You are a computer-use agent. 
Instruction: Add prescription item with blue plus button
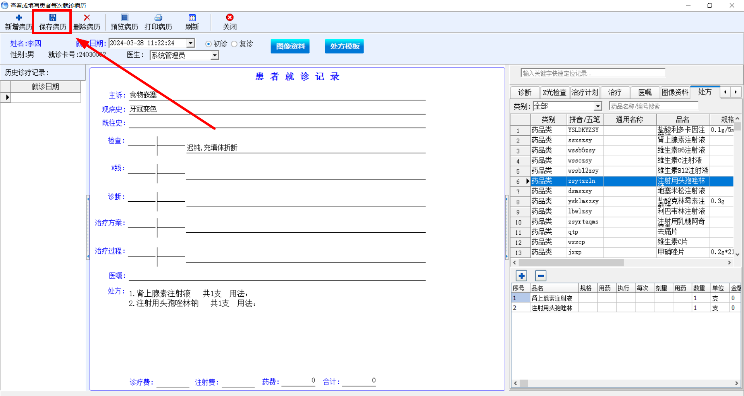[x=522, y=276]
